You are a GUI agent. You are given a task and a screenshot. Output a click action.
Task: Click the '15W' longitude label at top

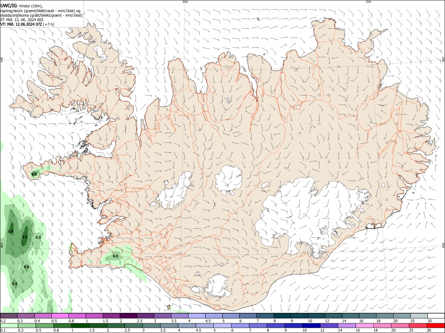(368, 2)
